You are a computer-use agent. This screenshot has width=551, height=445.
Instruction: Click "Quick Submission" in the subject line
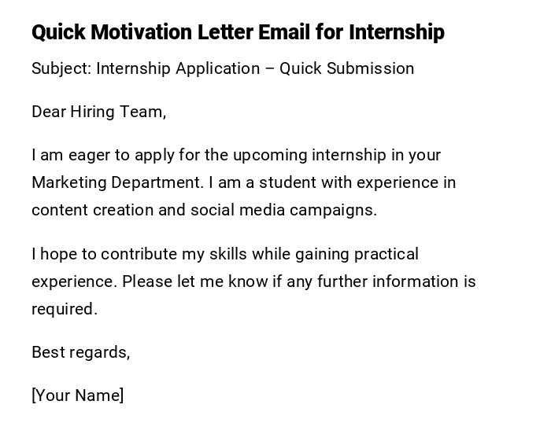pos(346,68)
